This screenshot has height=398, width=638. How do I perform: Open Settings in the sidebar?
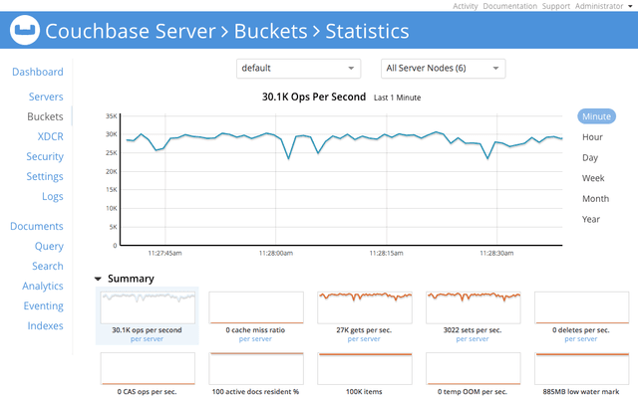45,177
